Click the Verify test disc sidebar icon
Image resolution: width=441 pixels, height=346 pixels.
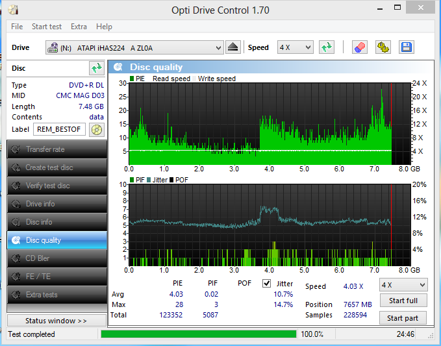click(16, 186)
